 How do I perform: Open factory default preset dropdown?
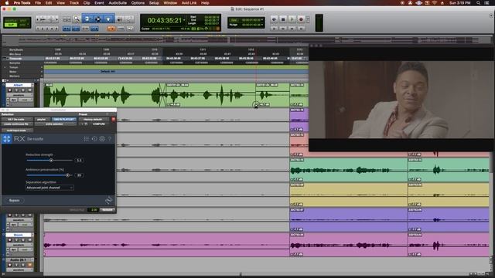point(93,120)
